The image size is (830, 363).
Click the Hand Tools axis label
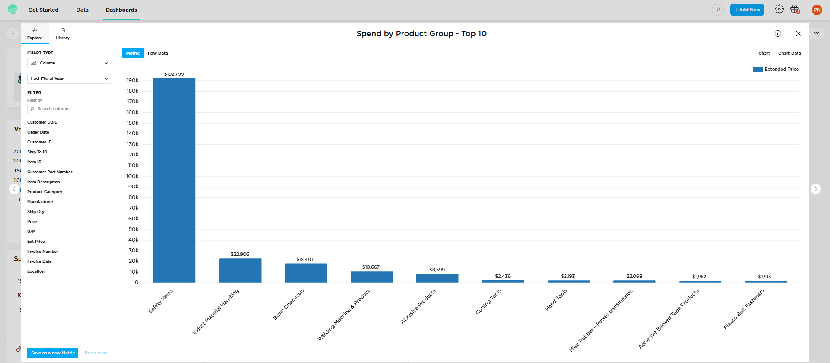click(556, 300)
